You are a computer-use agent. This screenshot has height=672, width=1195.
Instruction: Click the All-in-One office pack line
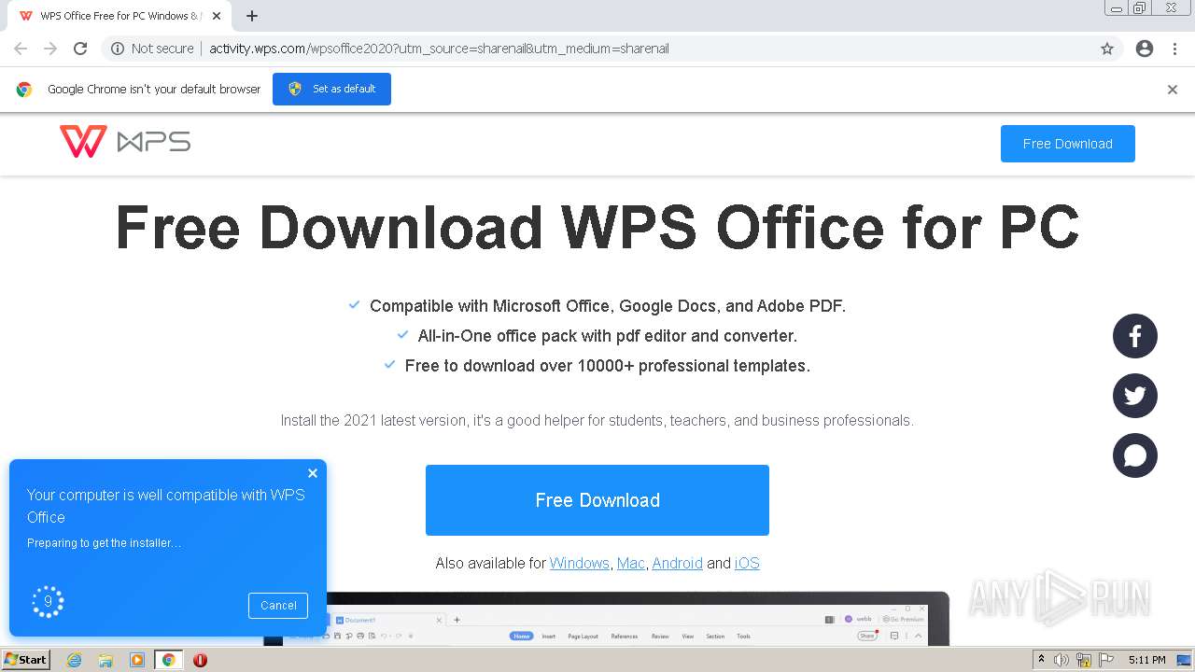[x=608, y=336]
